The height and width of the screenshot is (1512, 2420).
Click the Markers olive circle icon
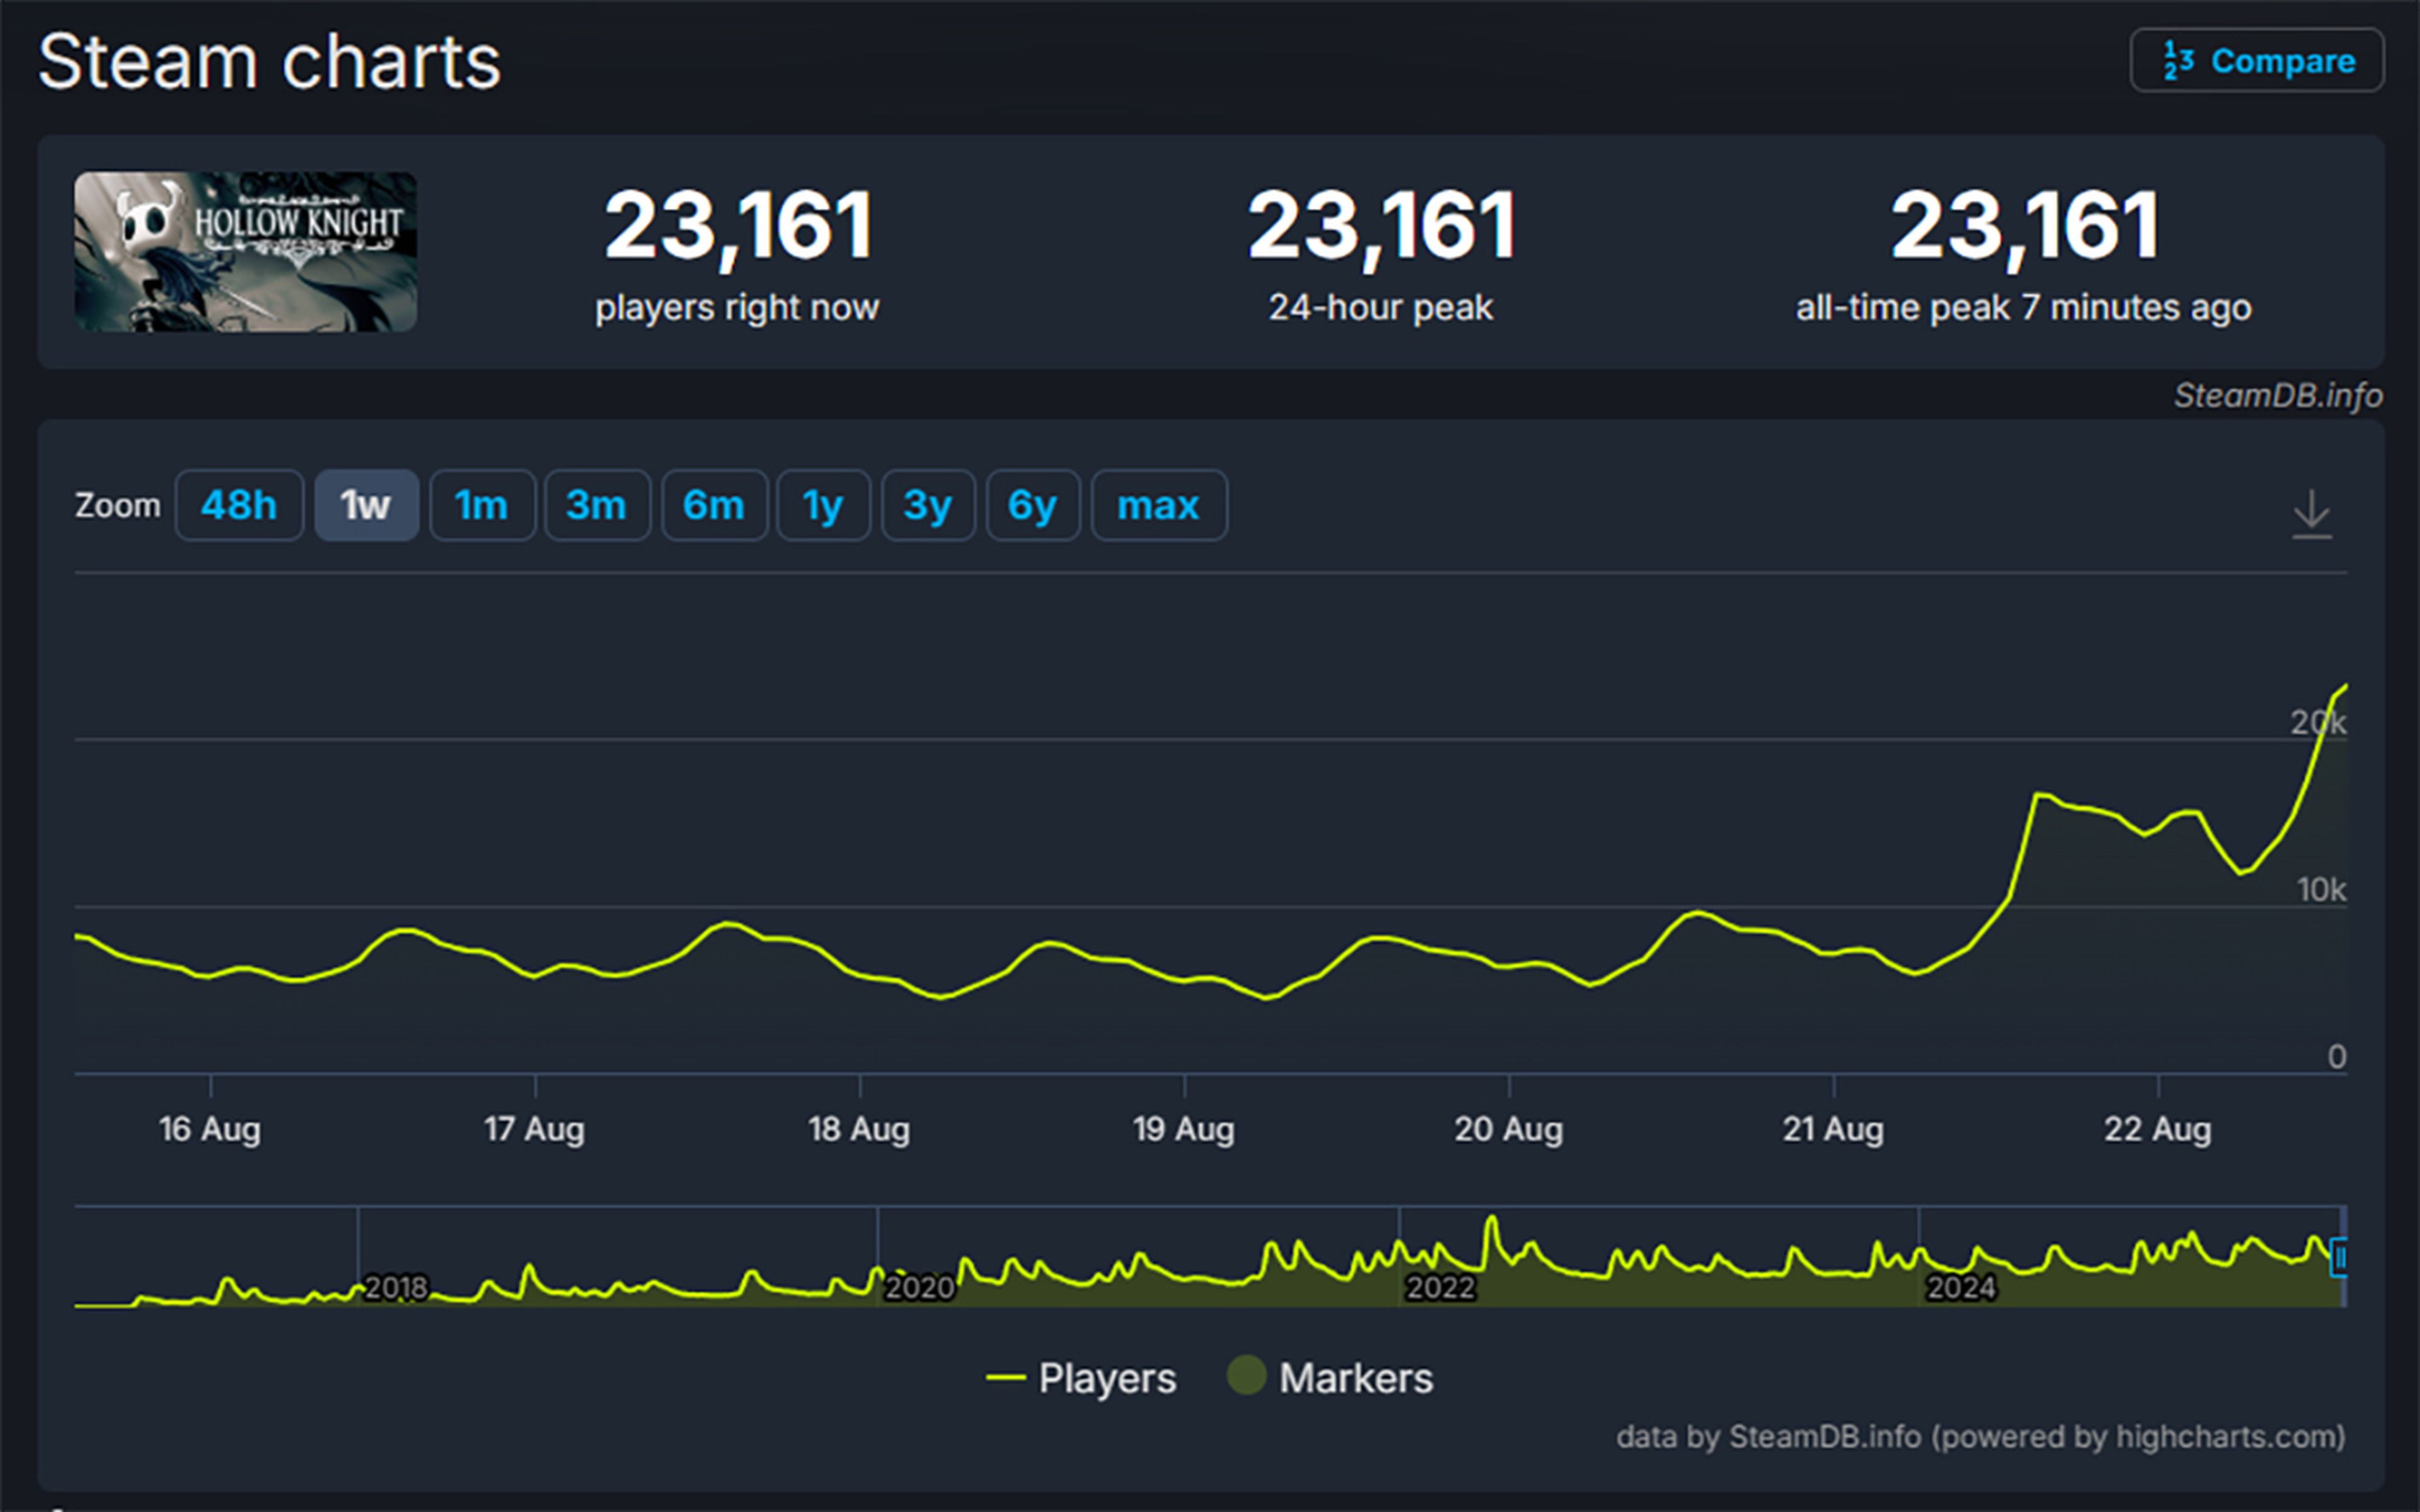click(1246, 1375)
